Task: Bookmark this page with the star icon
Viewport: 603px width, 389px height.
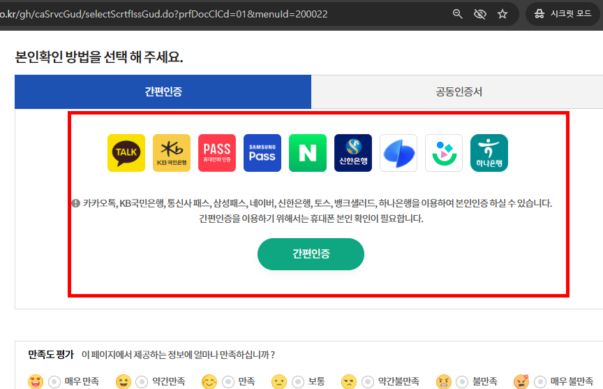Action: click(502, 14)
